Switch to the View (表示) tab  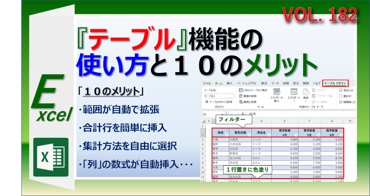[296, 83]
